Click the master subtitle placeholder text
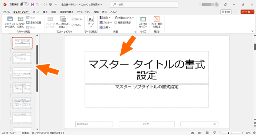This screenshot has height=135, width=256. coord(147,87)
